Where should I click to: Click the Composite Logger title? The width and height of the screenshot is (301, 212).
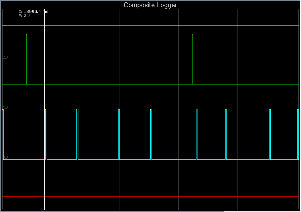(x=150, y=5)
